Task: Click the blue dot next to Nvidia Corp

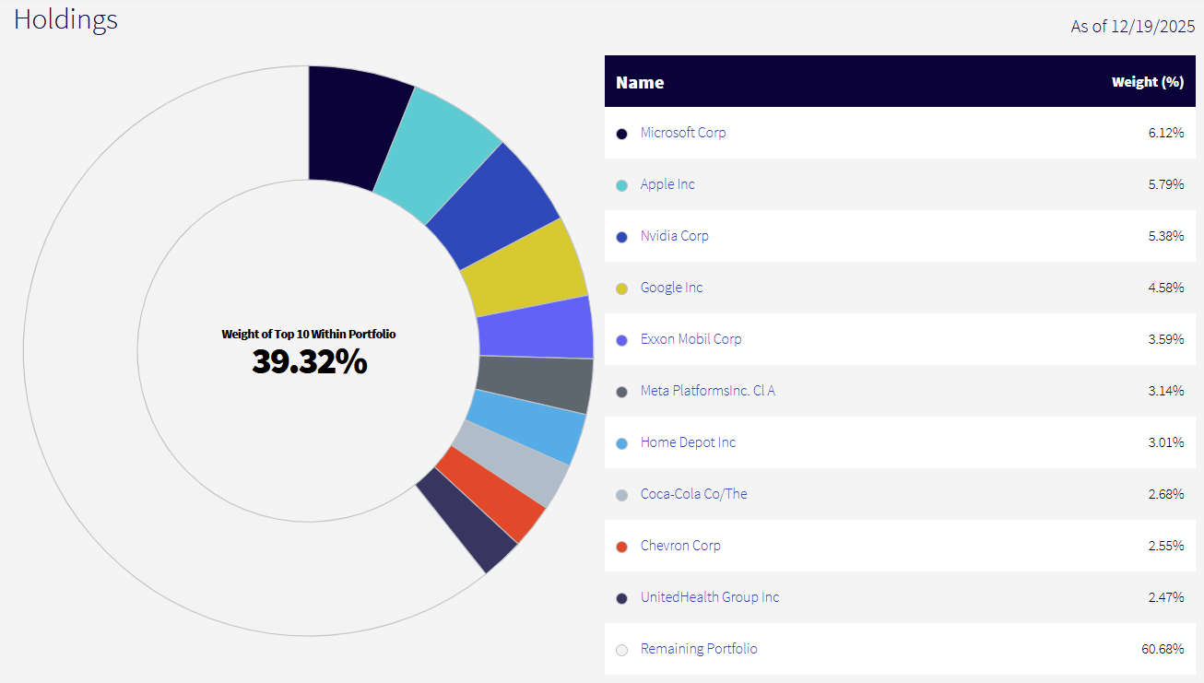Action: tap(622, 236)
